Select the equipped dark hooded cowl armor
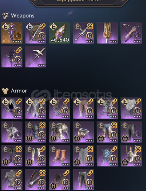 coord(12,108)
